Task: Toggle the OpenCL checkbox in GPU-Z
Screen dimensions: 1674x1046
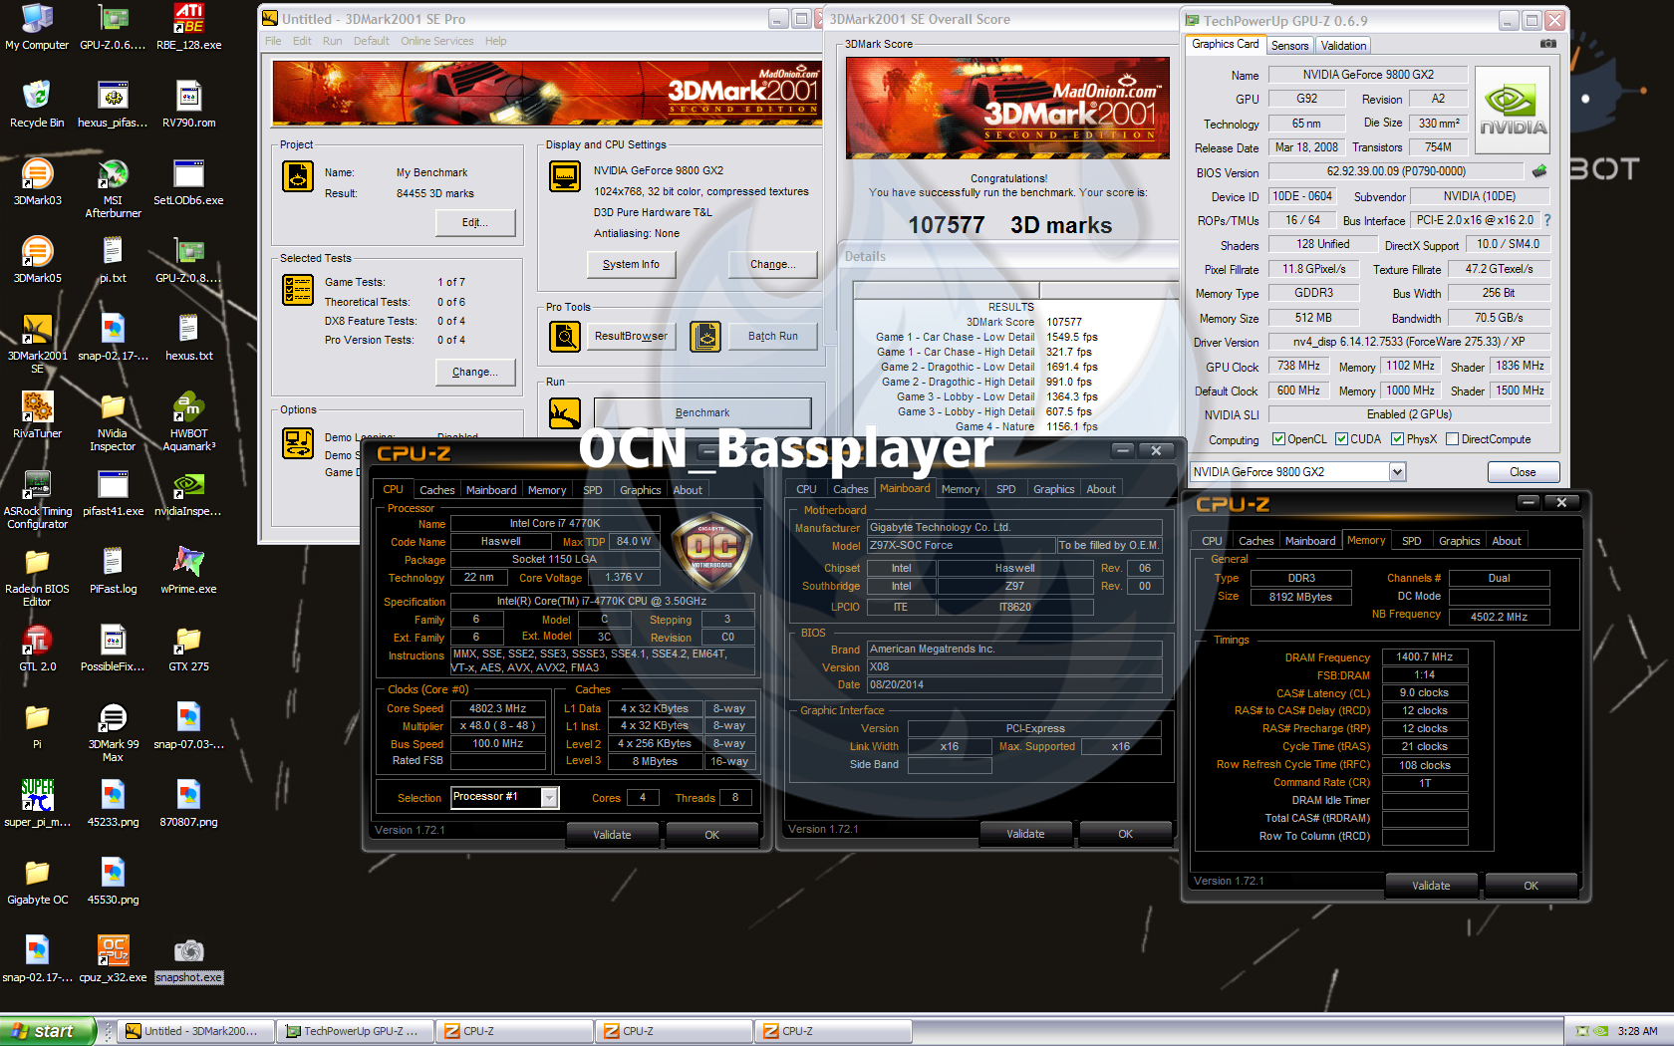Action: point(1278,439)
